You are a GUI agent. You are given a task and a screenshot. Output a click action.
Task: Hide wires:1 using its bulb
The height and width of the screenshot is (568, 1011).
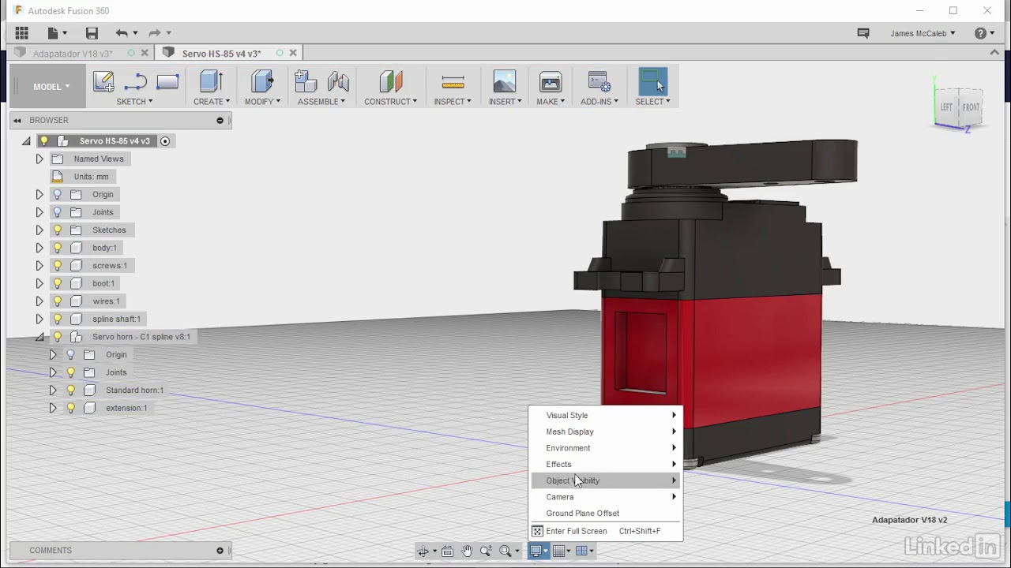(x=58, y=301)
